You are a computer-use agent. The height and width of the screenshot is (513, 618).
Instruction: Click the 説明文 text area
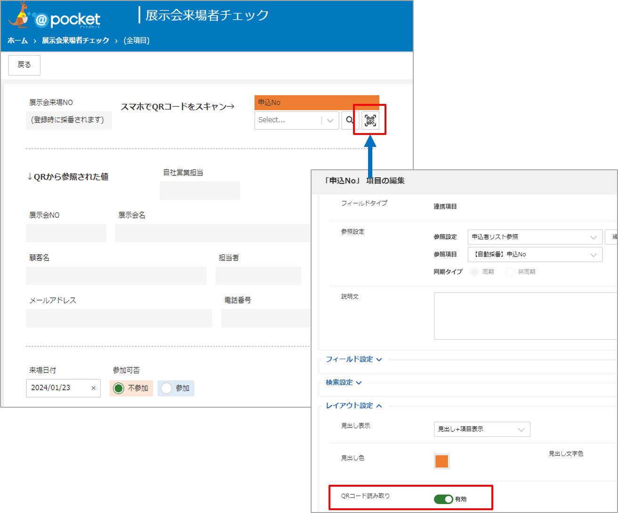pos(525,316)
